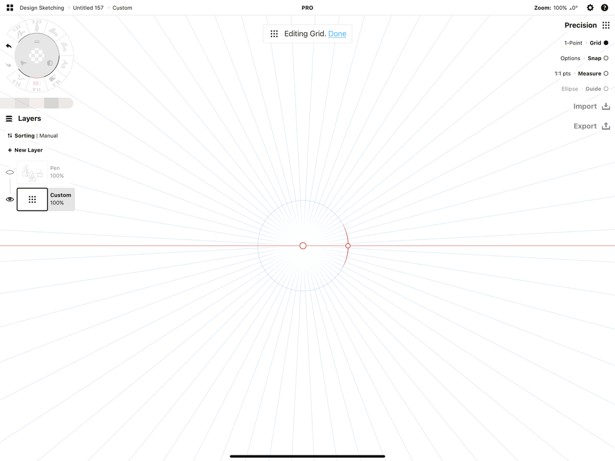Select the fill tool on the tool wheel

point(54,77)
